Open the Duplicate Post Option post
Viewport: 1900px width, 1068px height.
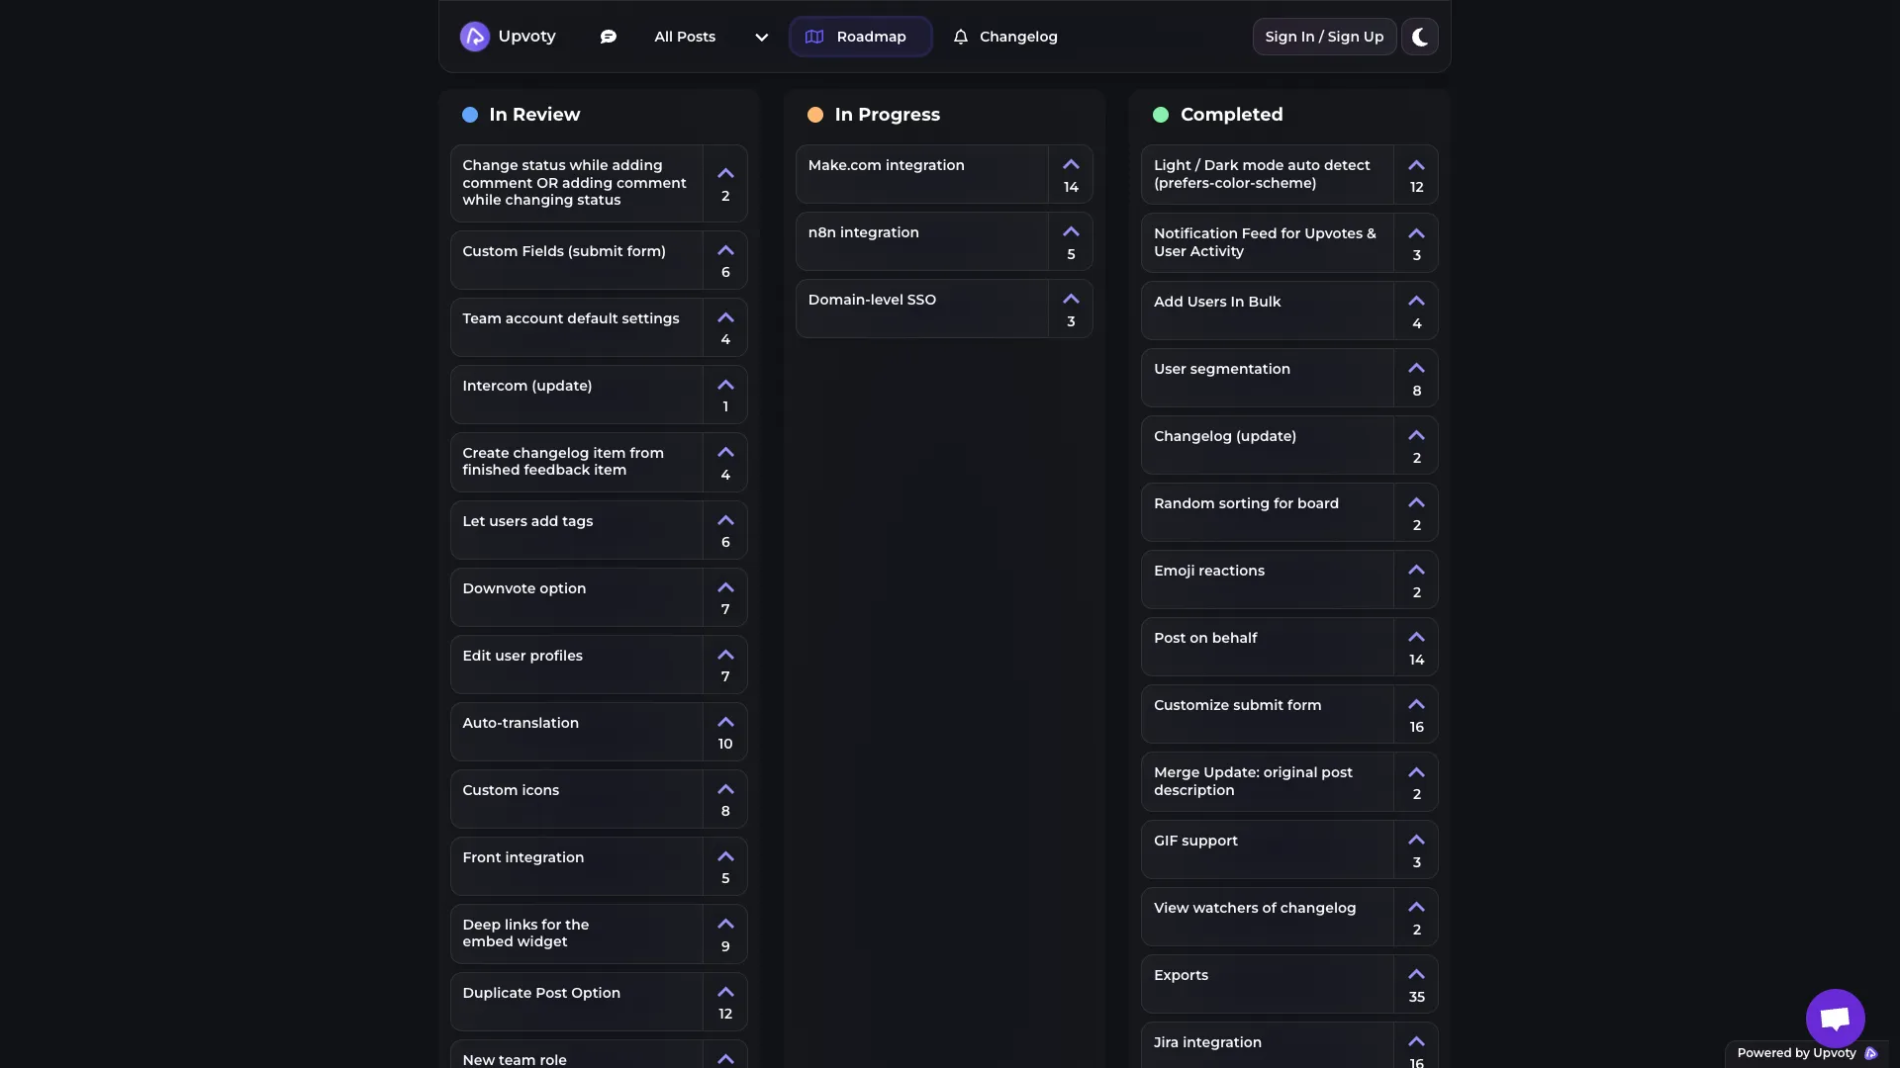540,993
